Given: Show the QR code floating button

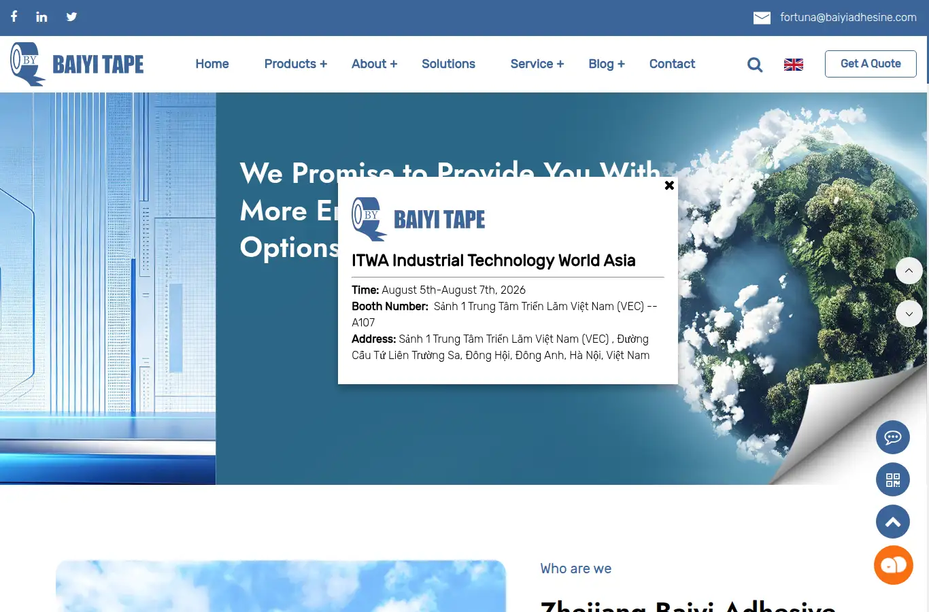Looking at the screenshot, I should 893,479.
